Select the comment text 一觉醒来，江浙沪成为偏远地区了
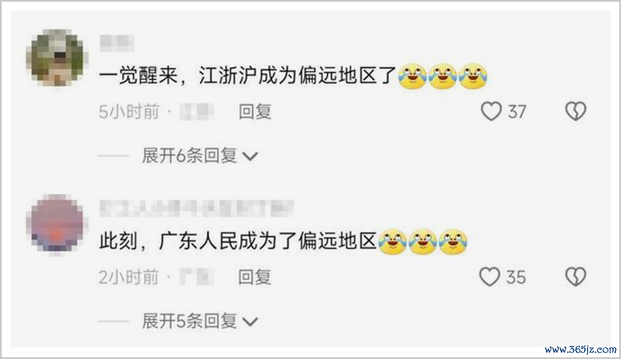Viewport: 621px width, 359px height. 248,75
